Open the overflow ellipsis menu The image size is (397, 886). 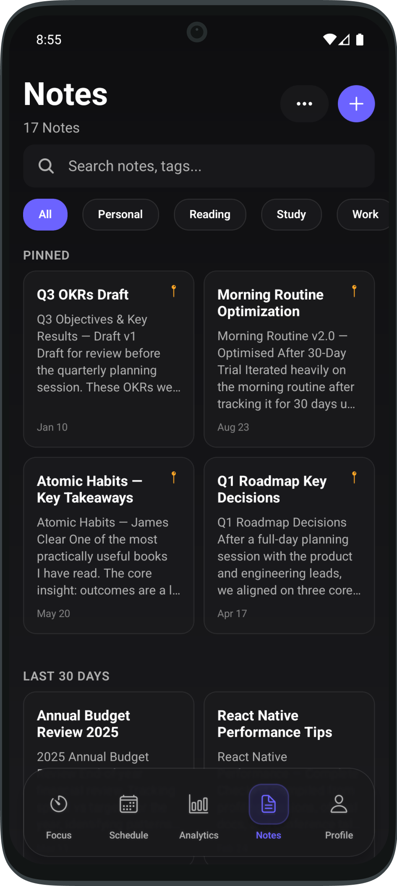pyautogui.click(x=304, y=103)
